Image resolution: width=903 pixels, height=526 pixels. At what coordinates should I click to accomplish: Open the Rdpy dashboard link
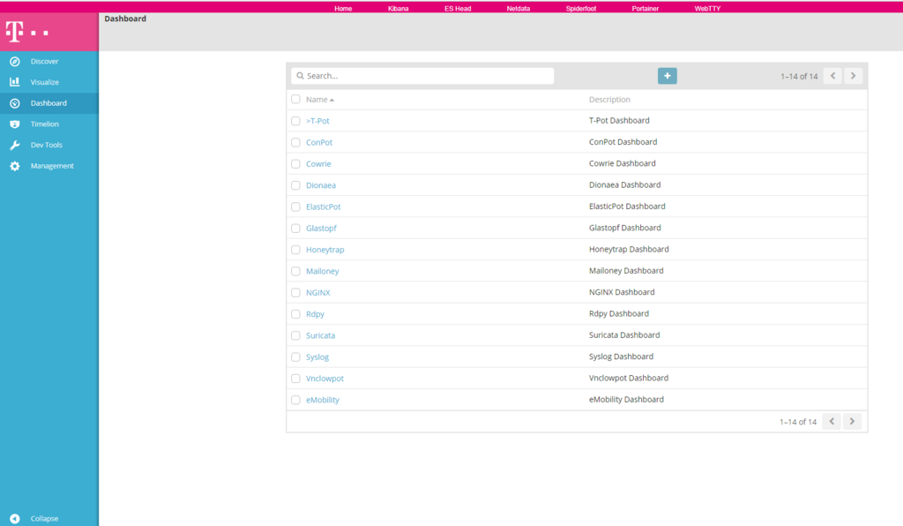tap(315, 314)
